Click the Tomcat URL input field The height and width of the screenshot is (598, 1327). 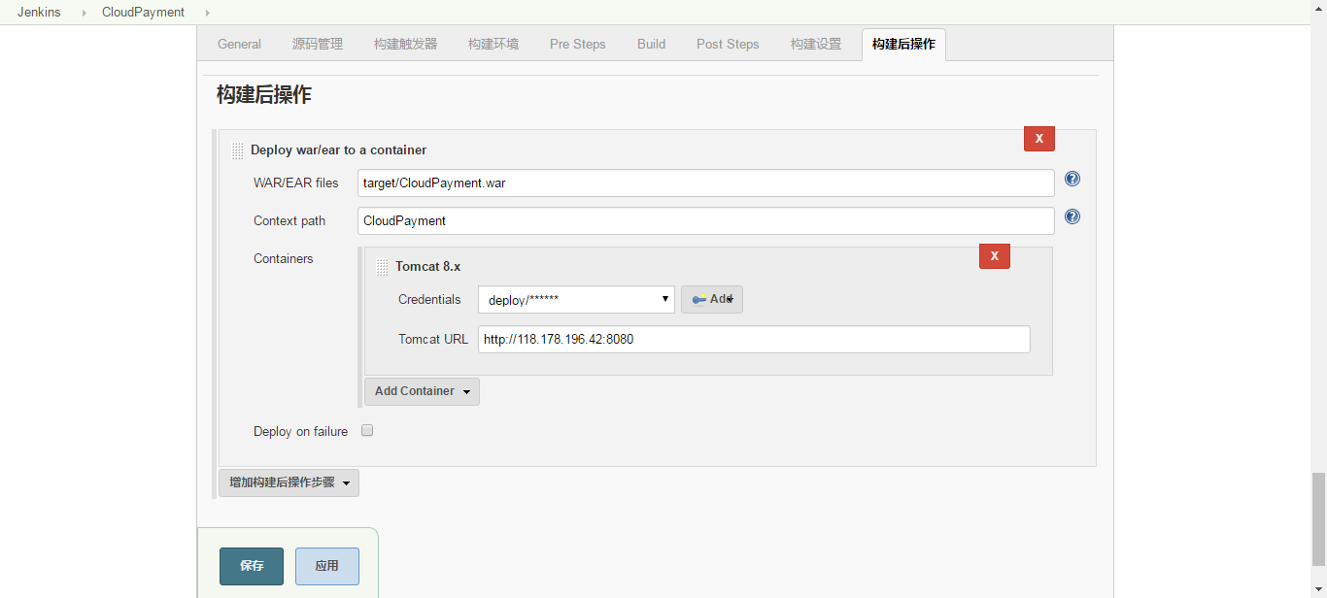click(x=754, y=339)
